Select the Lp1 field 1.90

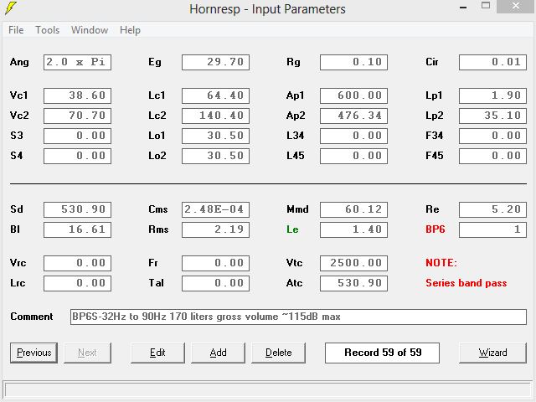tap(492, 95)
